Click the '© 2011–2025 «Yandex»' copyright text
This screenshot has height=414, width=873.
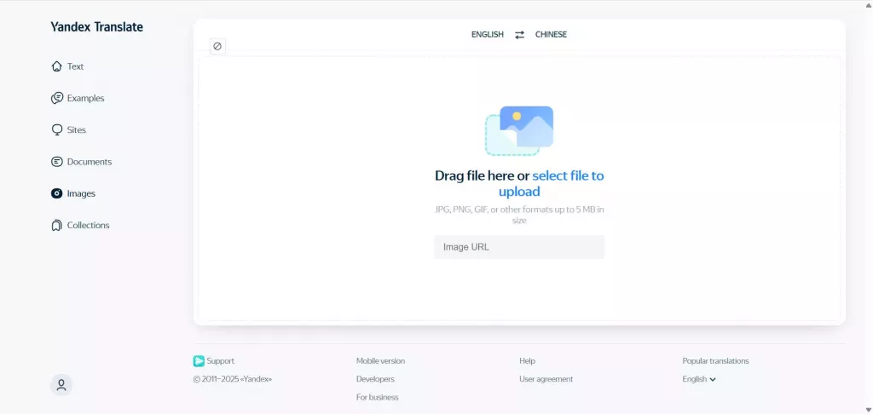233,379
